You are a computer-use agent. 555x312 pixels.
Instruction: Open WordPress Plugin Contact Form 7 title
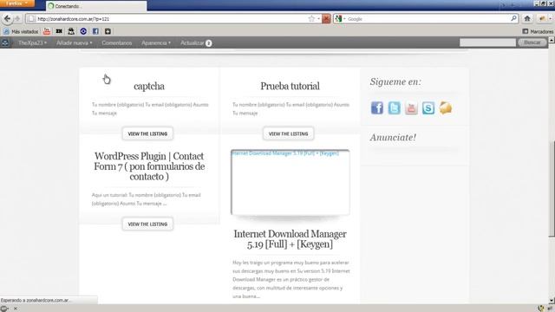[149, 166]
